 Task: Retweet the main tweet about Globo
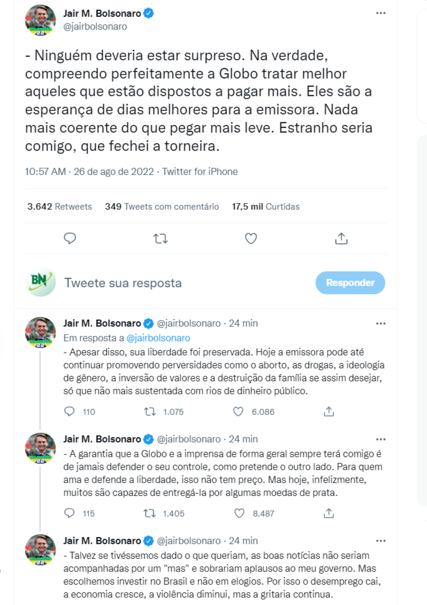point(160,238)
